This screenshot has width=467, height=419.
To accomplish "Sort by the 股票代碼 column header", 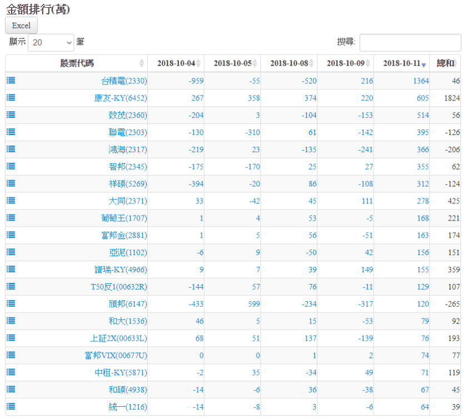I will [77, 63].
